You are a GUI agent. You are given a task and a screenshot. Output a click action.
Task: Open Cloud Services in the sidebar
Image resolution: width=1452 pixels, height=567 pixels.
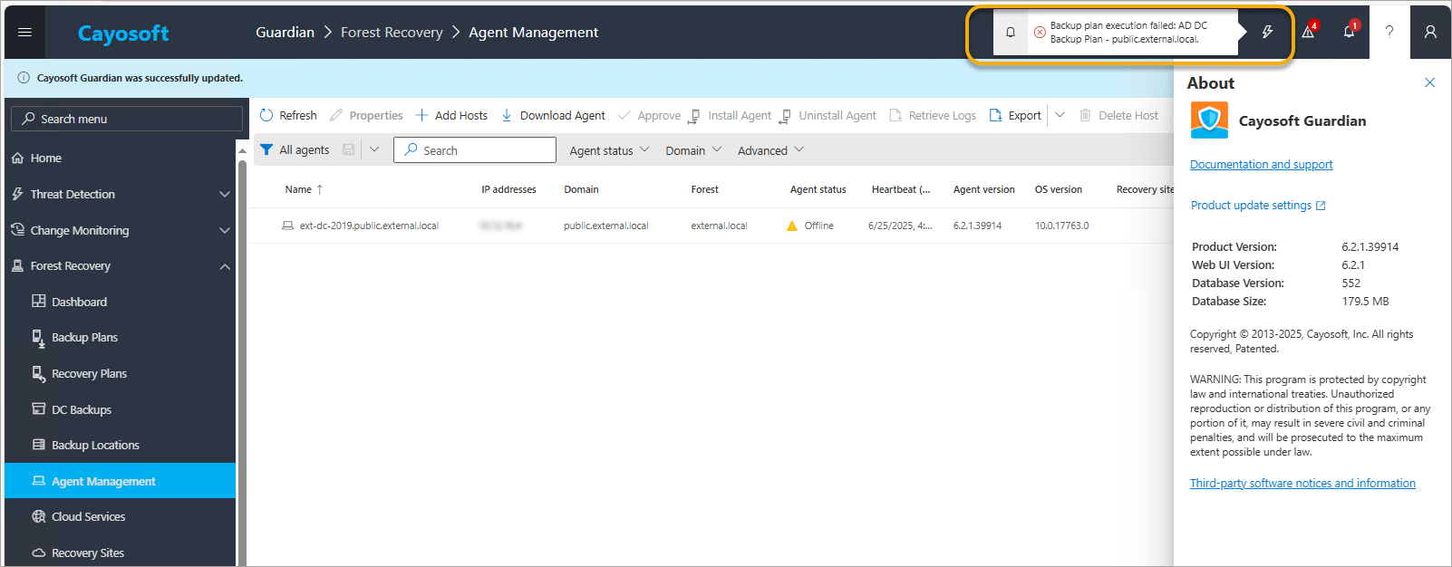[x=88, y=516]
